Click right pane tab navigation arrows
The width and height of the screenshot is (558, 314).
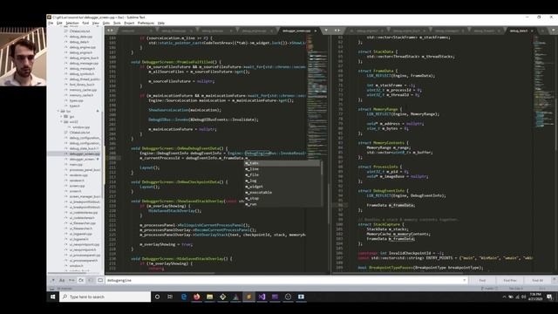click(337, 31)
